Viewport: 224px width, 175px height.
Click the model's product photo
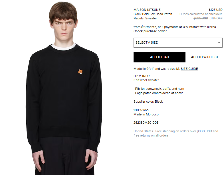[x=64, y=88]
